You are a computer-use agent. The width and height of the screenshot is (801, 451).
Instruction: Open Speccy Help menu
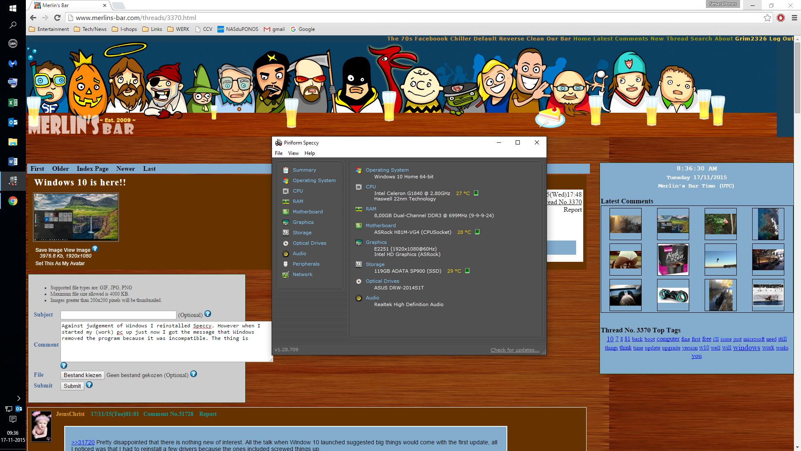point(310,153)
